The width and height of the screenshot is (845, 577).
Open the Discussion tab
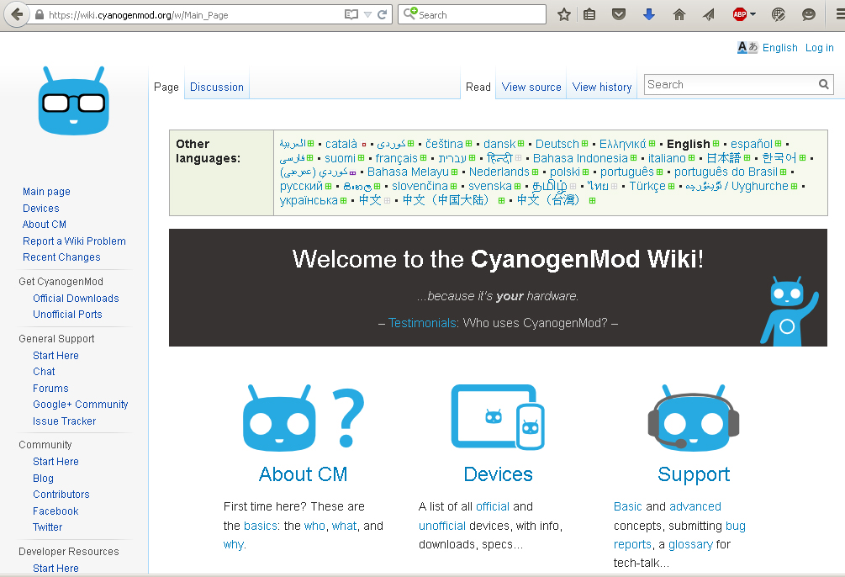coord(217,87)
